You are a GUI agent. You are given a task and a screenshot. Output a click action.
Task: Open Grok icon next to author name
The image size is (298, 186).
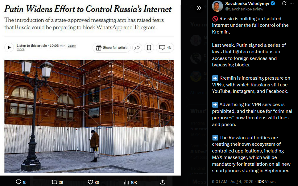point(284,3)
